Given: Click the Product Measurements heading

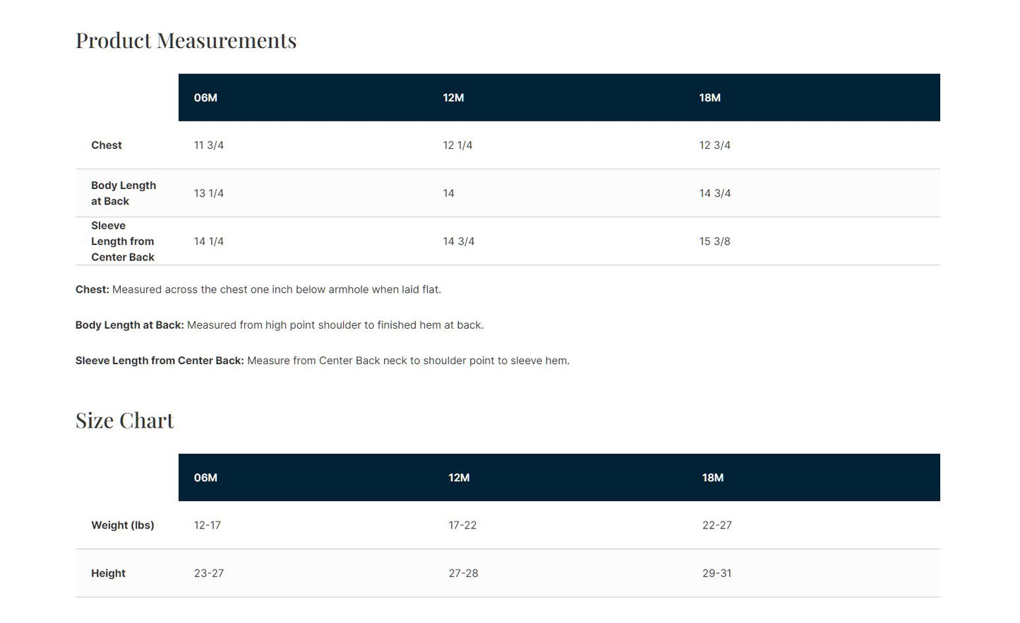Looking at the screenshot, I should (x=186, y=40).
